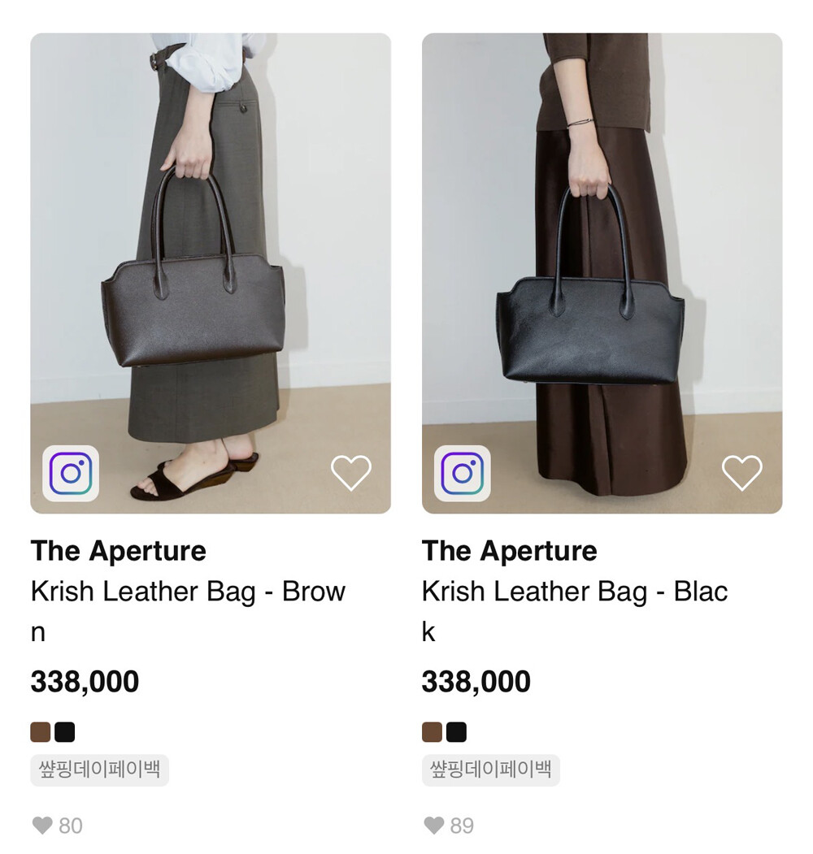Select black color swatch under right product
This screenshot has width=813, height=854.
pyautogui.click(x=457, y=732)
